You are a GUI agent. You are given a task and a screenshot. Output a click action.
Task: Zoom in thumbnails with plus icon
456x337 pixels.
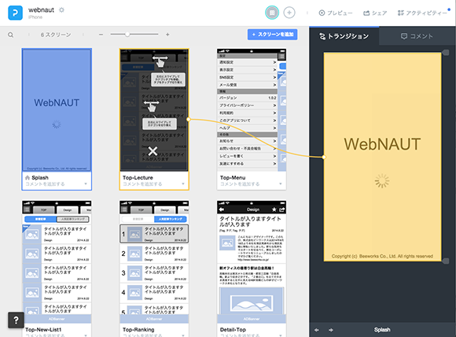[x=167, y=35]
